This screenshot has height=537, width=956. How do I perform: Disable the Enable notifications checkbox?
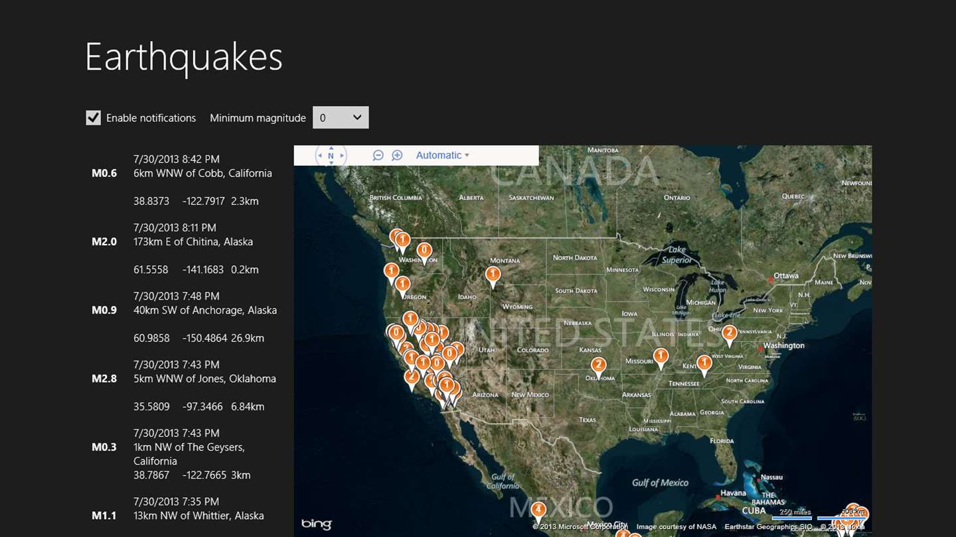point(94,118)
